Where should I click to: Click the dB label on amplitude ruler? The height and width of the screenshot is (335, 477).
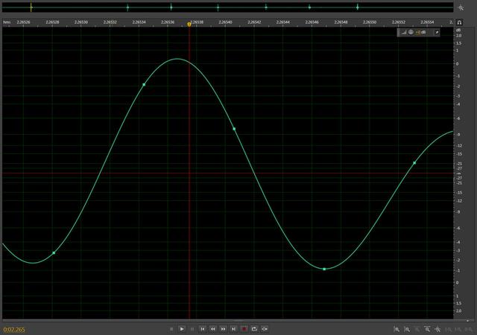point(459,31)
